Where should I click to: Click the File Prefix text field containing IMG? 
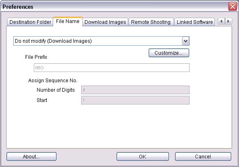(x=112, y=68)
